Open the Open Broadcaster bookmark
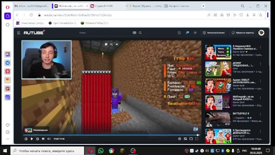 click(x=63, y=23)
